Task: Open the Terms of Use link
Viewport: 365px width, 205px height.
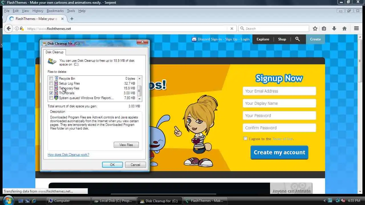Action: (x=283, y=139)
